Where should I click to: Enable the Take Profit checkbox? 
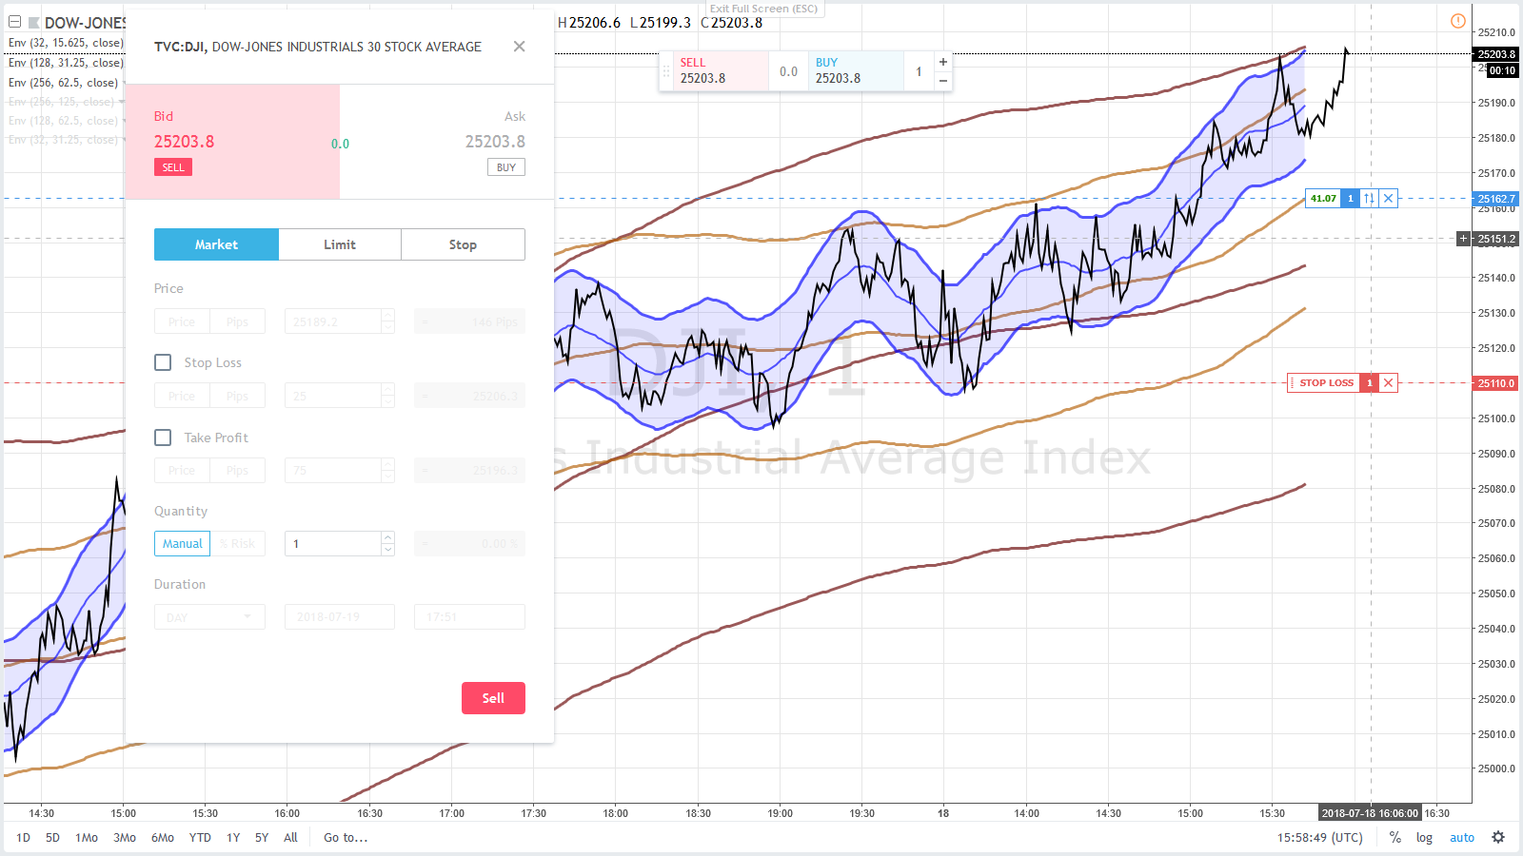pos(163,438)
